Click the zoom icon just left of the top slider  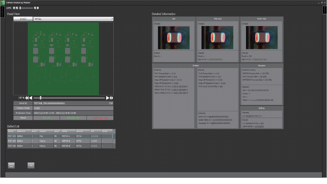[x=17, y=8]
